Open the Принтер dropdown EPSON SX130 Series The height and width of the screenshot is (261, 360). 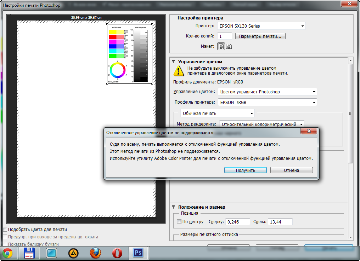(261, 26)
